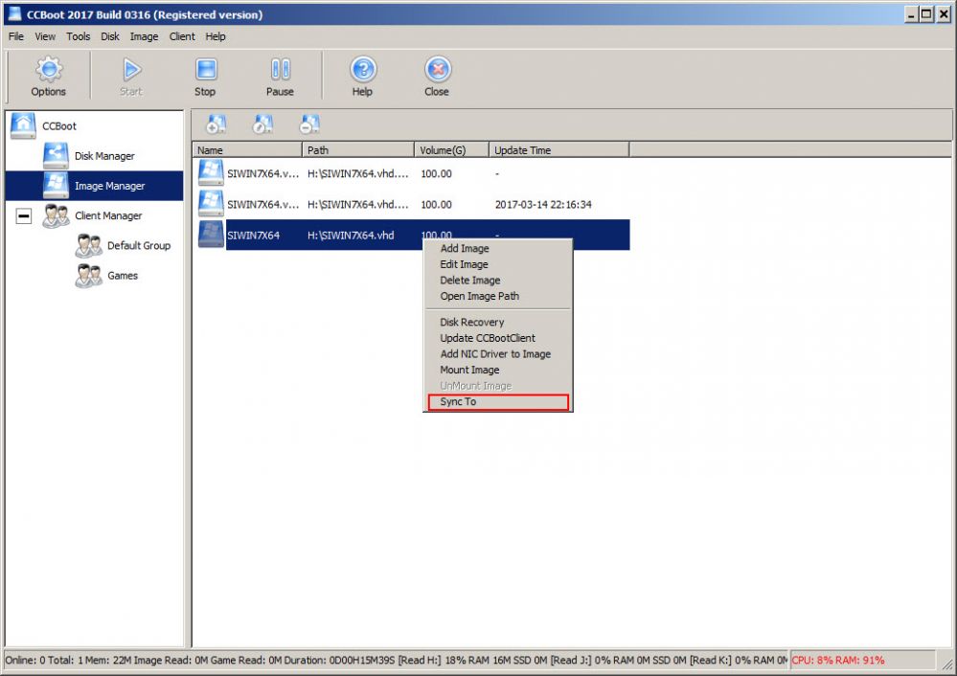The width and height of the screenshot is (957, 676).
Task: Open the Client menu
Action: pos(182,36)
